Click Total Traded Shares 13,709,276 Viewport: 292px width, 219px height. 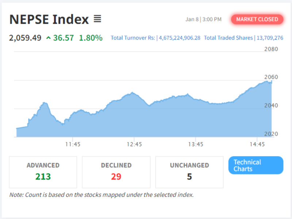point(243,38)
